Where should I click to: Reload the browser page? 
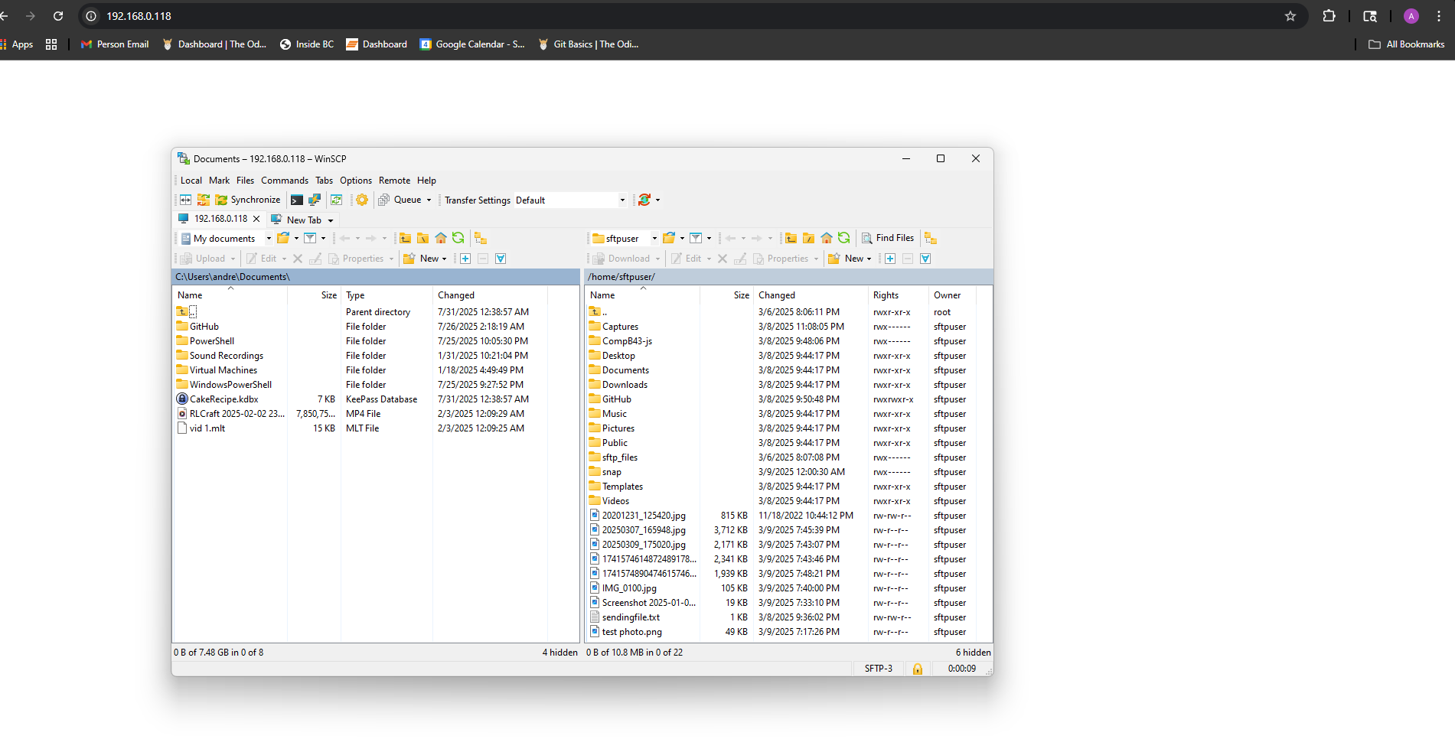pyautogui.click(x=58, y=16)
